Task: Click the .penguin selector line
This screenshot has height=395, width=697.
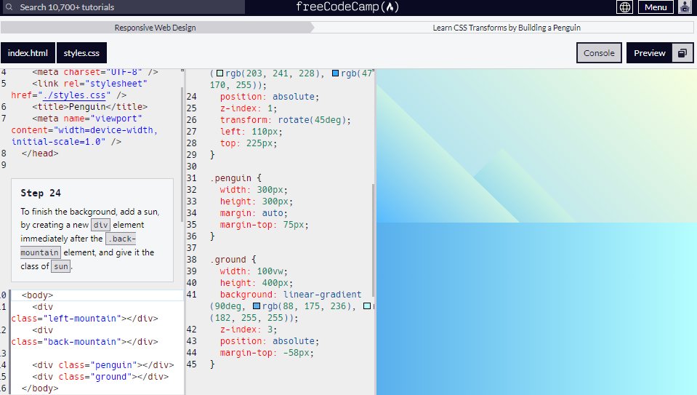Action: point(235,178)
